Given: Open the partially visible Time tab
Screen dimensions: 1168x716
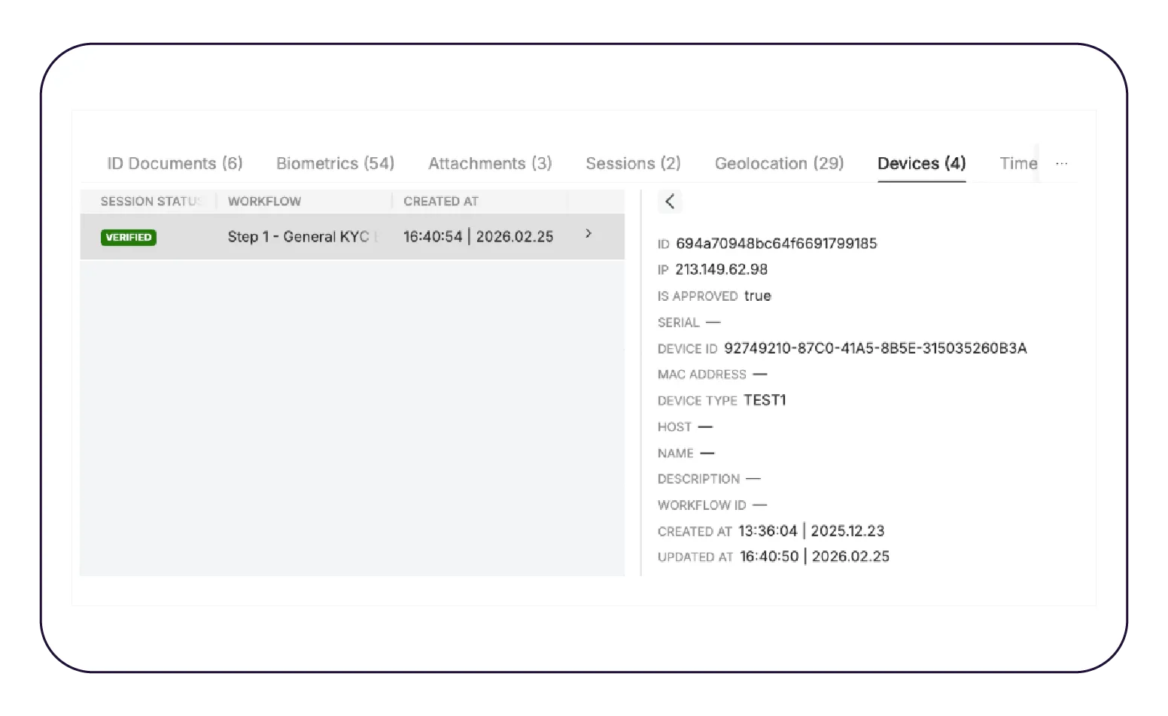Looking at the screenshot, I should click(1017, 163).
